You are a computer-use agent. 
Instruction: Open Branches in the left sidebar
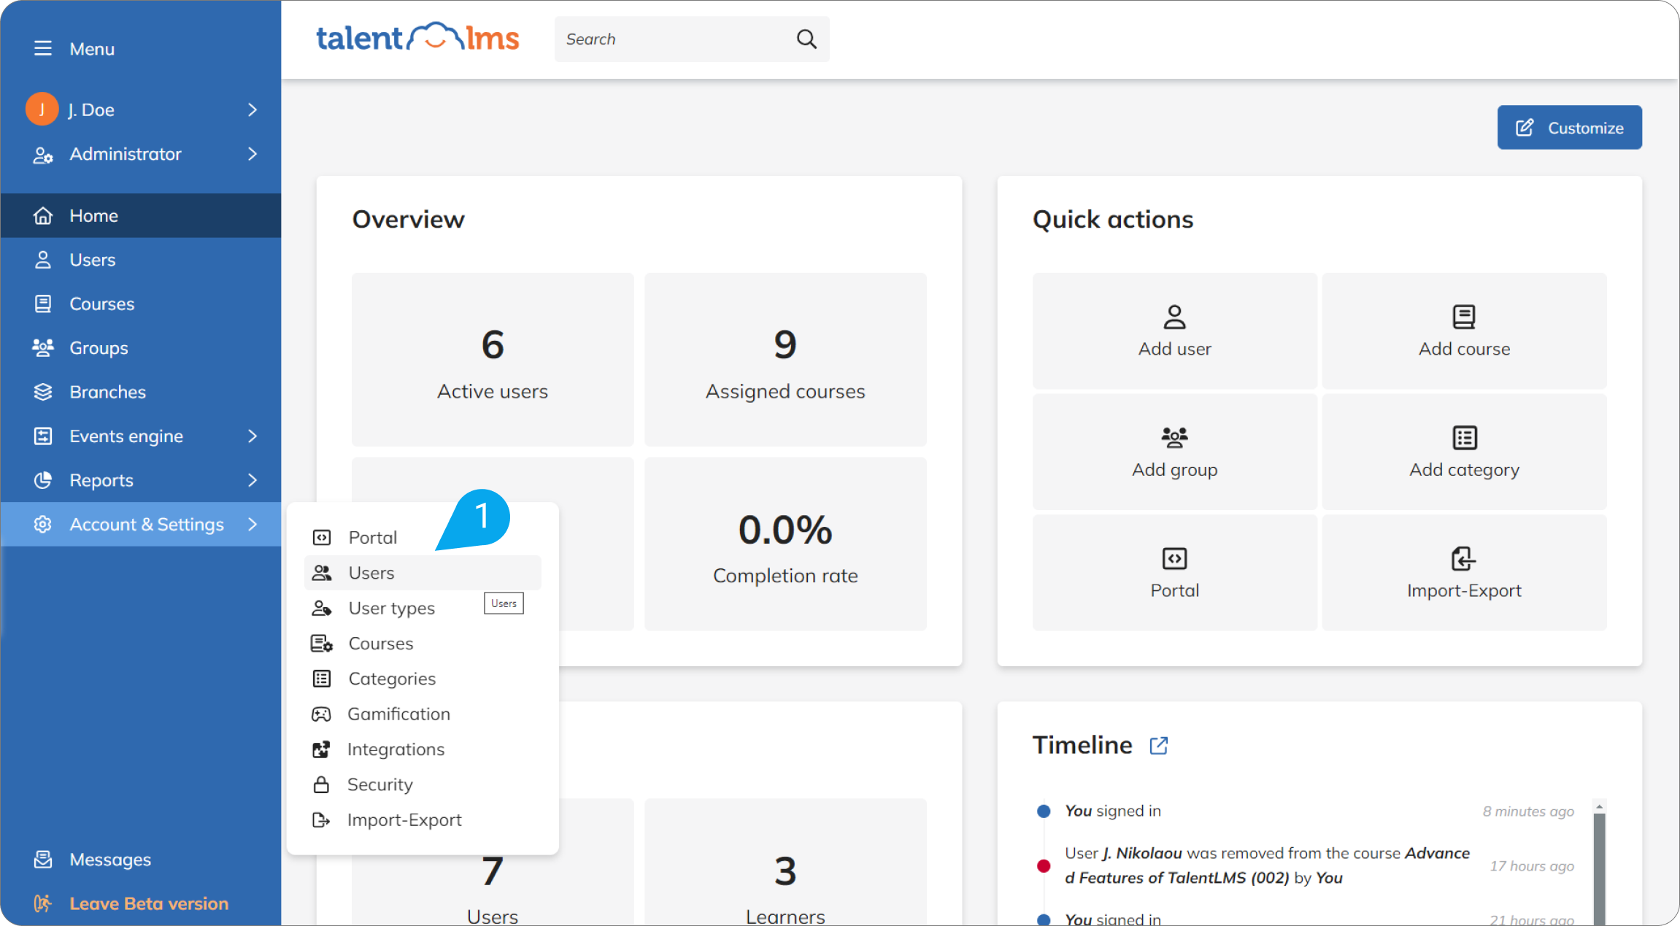[141, 392]
